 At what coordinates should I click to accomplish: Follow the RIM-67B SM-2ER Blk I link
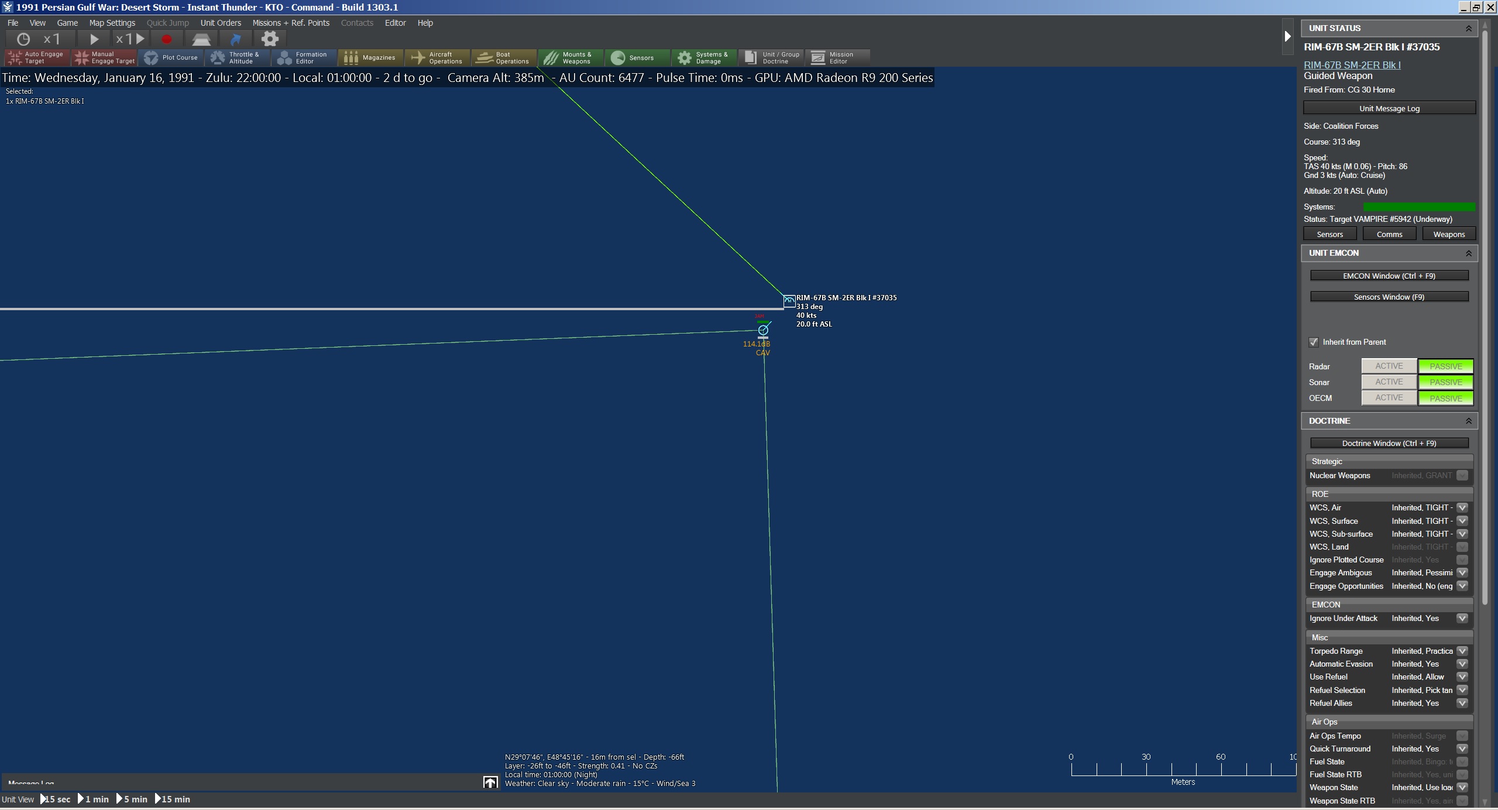coord(1352,65)
